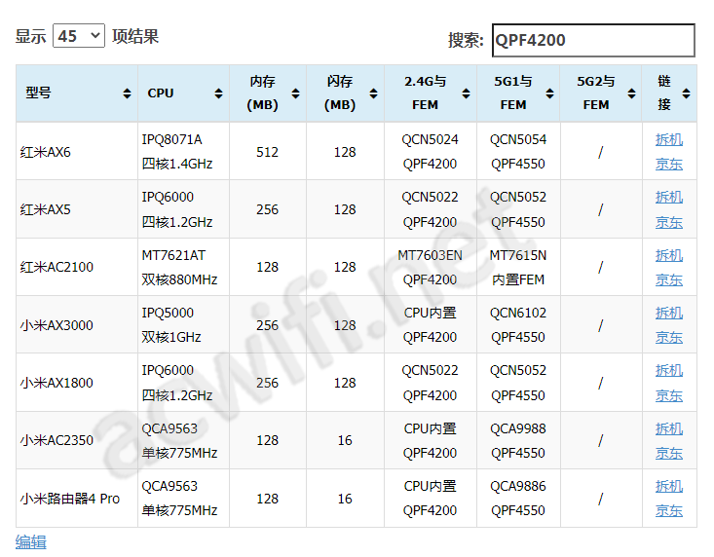
Task: Open 京东 link for 小米路由器4 Pro
Action: pos(669,510)
